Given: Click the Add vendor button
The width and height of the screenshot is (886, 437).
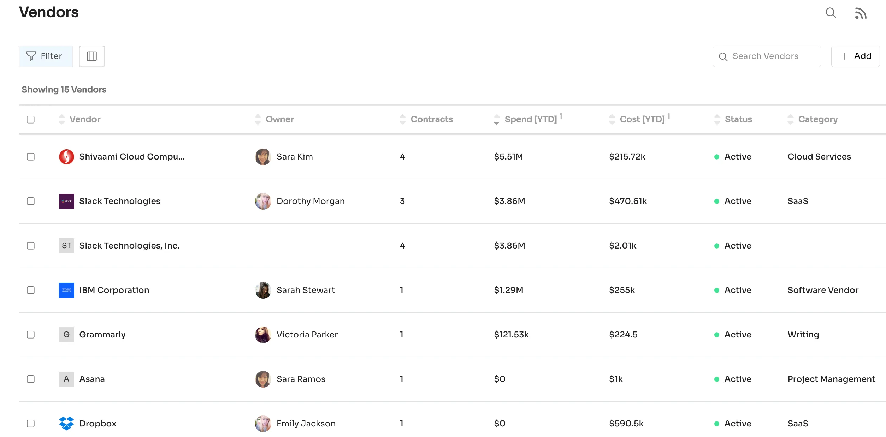Looking at the screenshot, I should point(855,56).
